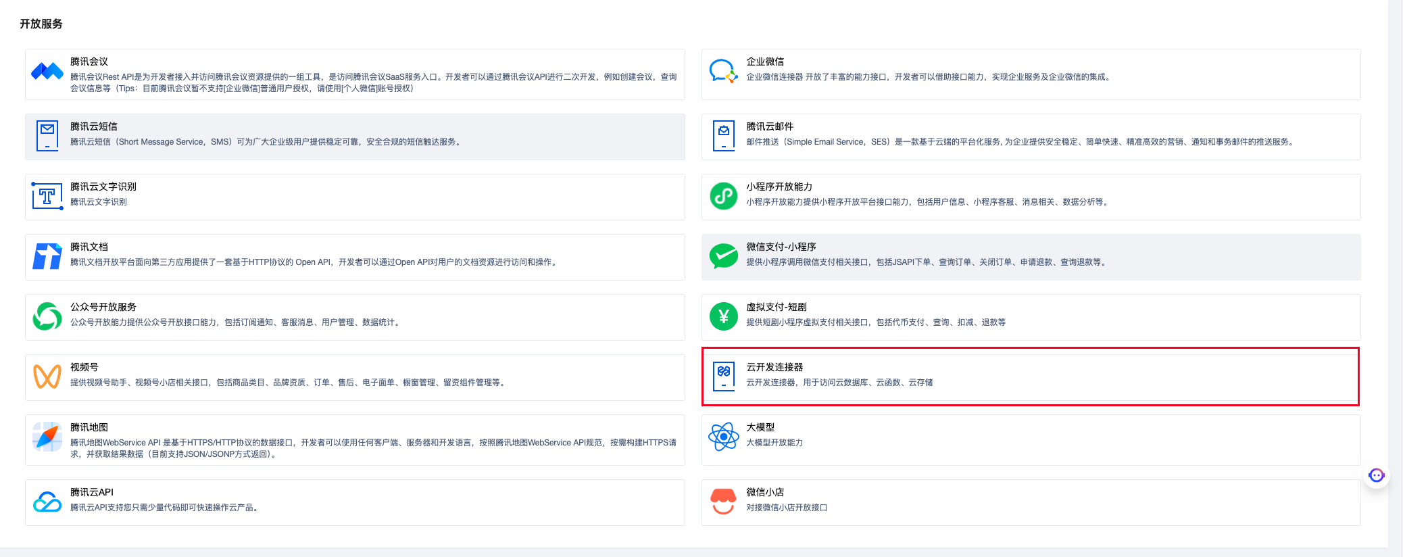Click 提供小程序调用微信支付相关接口 description

point(927,262)
